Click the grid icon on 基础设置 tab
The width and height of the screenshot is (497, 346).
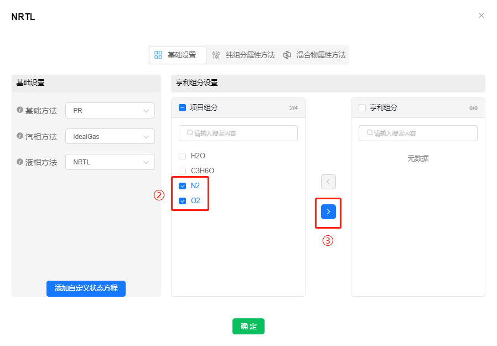click(158, 55)
